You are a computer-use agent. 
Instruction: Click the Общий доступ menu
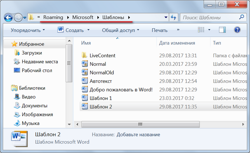(121, 30)
